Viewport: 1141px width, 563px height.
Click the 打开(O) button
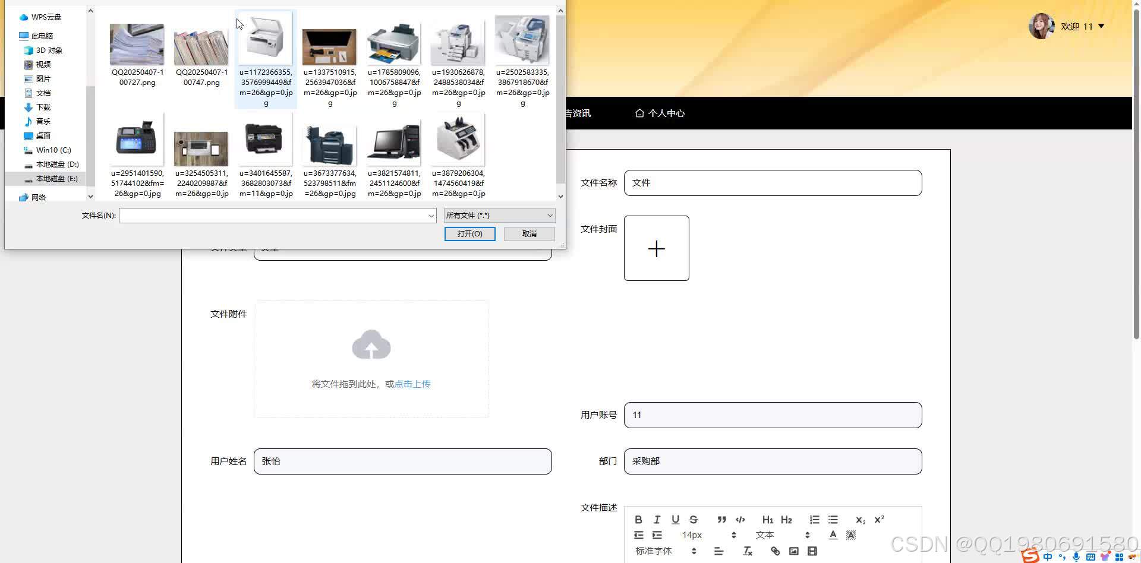point(469,233)
